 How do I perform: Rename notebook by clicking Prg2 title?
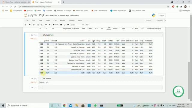coord(42,15)
